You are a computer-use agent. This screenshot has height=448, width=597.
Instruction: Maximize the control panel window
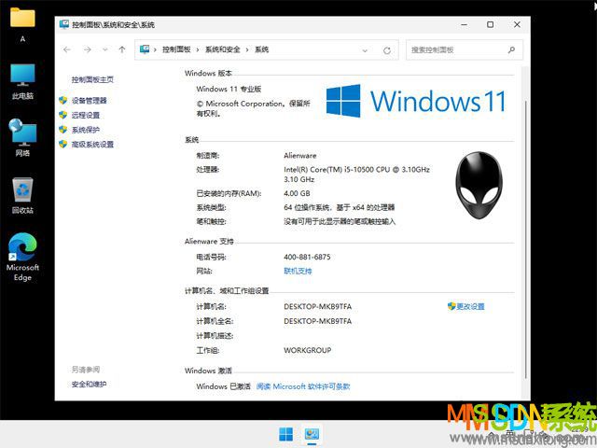[x=491, y=24]
